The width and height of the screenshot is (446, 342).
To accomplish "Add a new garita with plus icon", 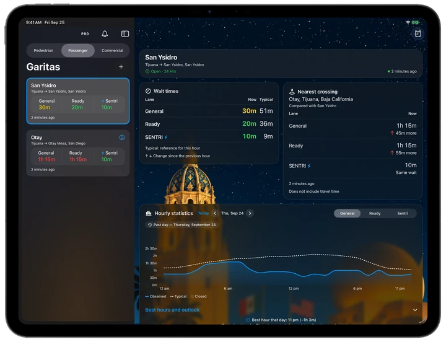I will coord(121,66).
